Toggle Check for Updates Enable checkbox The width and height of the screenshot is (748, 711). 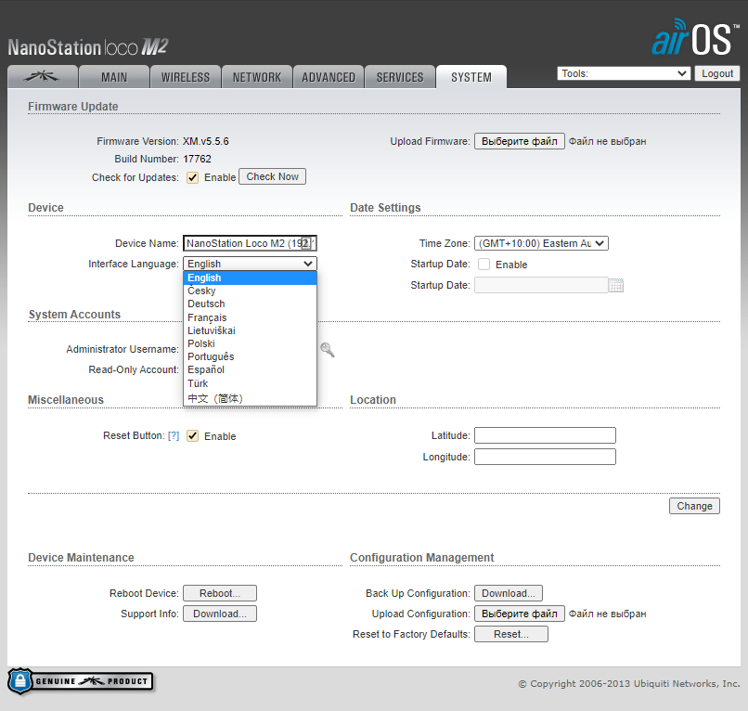[x=192, y=177]
